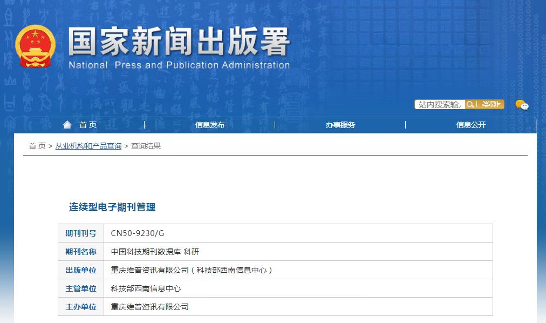Open the 信息发布 navigation menu
The image size is (546, 323).
(210, 125)
